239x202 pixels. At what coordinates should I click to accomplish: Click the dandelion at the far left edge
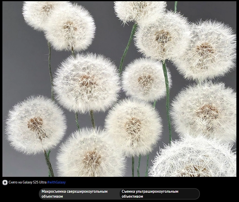tap(36, 124)
